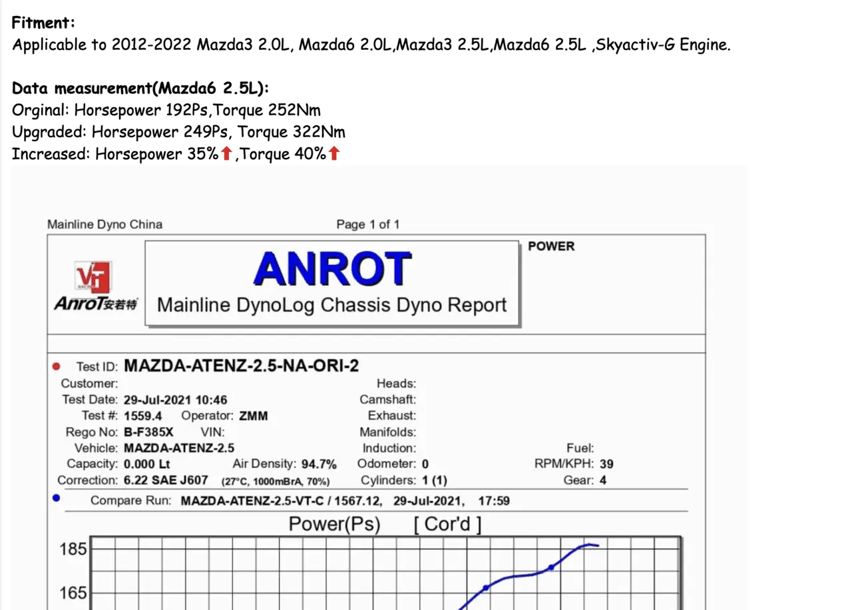Click rego number B-F385X
852x610 pixels.
(x=148, y=432)
